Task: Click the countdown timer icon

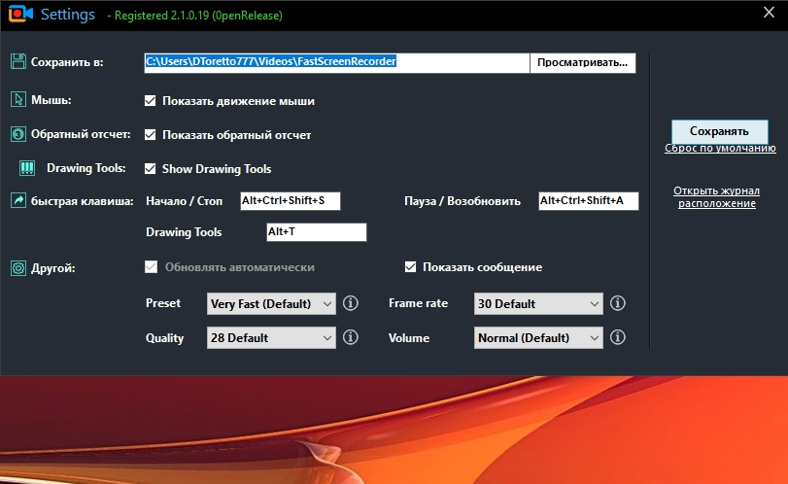Action: 18,134
